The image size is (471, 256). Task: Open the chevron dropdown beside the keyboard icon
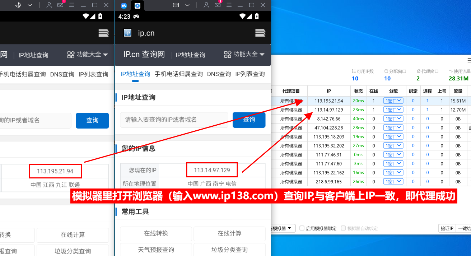point(187,5)
